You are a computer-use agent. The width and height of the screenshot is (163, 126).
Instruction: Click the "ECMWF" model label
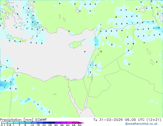[41, 120]
